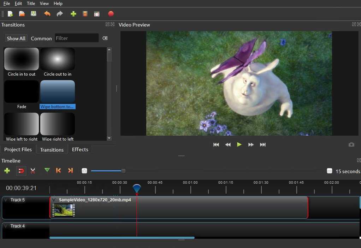Jump to the end of the video
Screen dimensions: 361x248
[263, 144]
